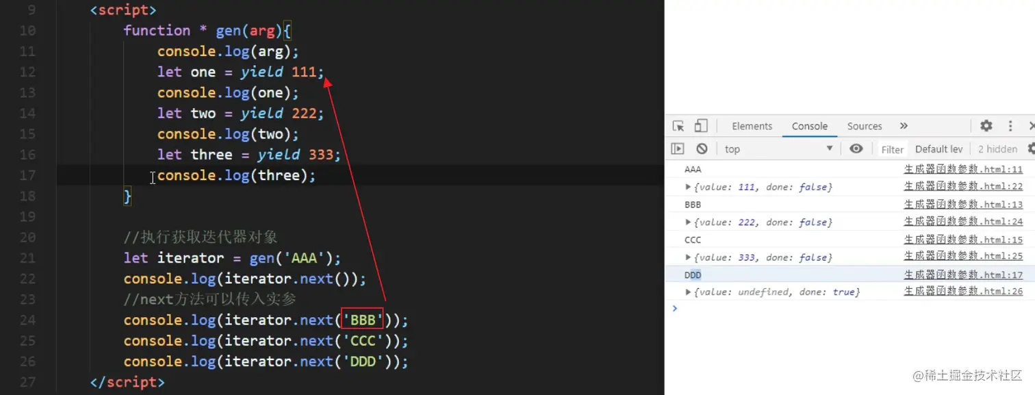Click the console.log(one); code line
Viewport: 1035px width, 395px height.
click(x=229, y=92)
